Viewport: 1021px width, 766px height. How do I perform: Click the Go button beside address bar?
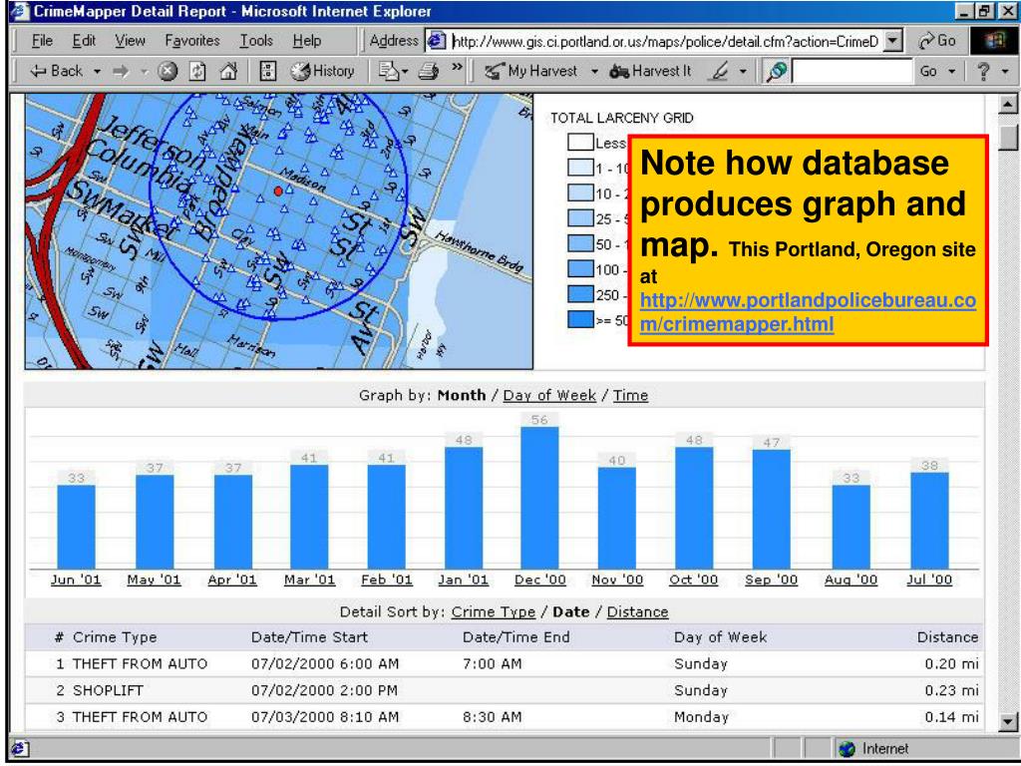click(937, 41)
